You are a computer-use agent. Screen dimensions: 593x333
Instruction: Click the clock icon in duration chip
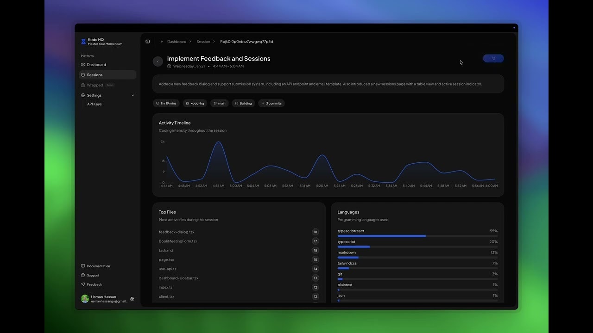point(158,103)
